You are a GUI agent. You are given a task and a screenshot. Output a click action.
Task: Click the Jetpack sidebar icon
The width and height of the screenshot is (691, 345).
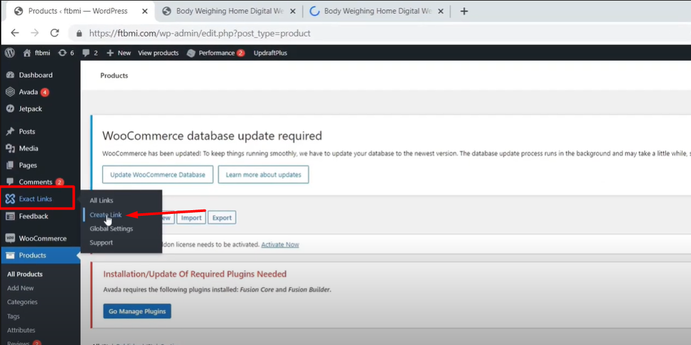click(11, 109)
